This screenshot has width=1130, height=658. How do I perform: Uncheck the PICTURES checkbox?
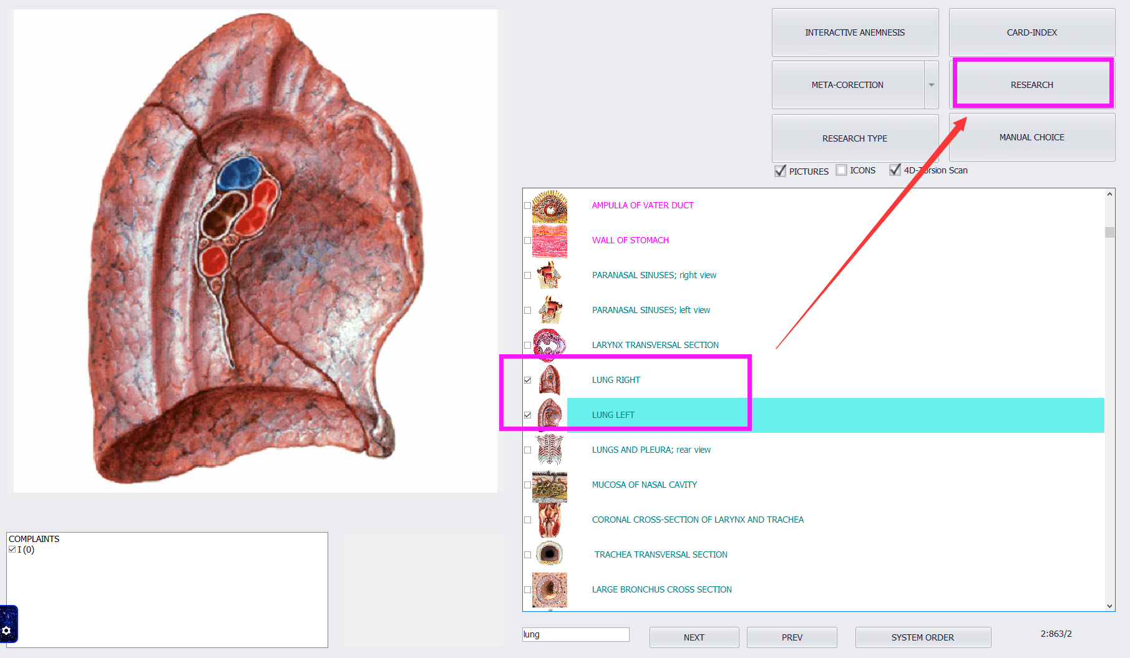pyautogui.click(x=780, y=171)
